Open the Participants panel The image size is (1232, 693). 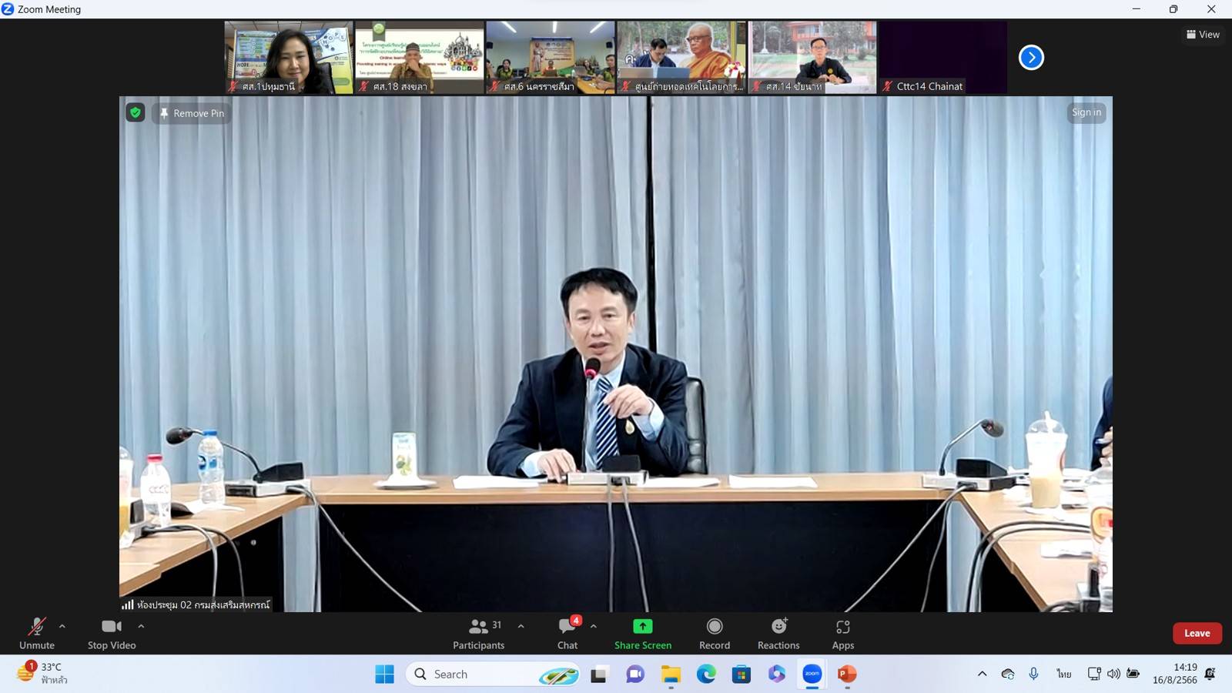pyautogui.click(x=478, y=634)
